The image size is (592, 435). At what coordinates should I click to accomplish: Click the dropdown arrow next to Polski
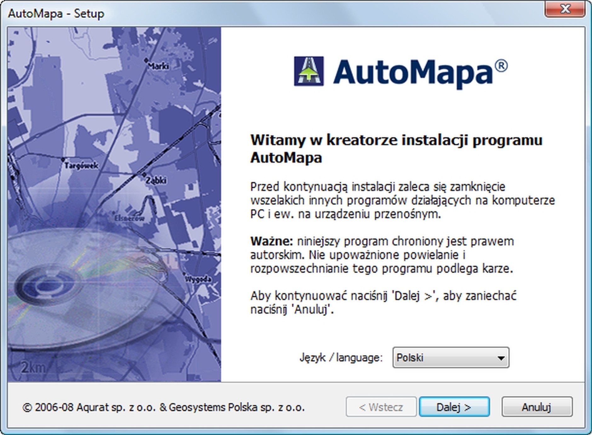(x=501, y=358)
